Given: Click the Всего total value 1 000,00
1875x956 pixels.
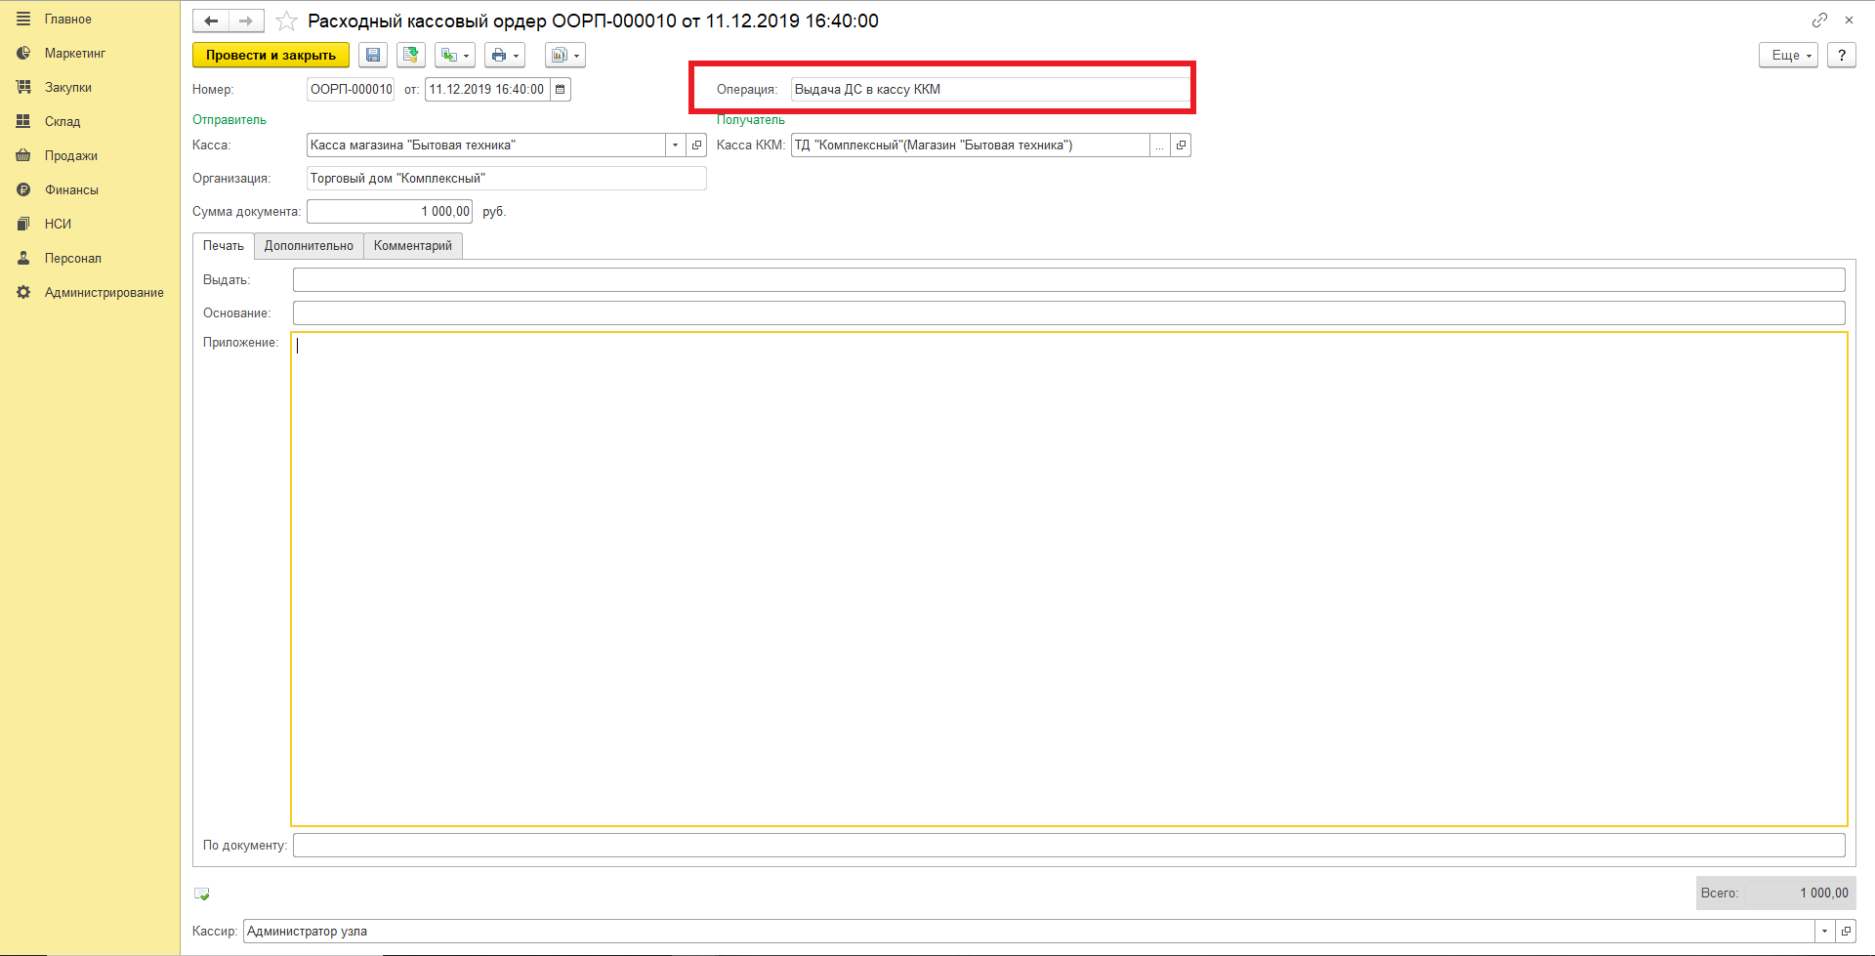Looking at the screenshot, I should tap(1823, 894).
